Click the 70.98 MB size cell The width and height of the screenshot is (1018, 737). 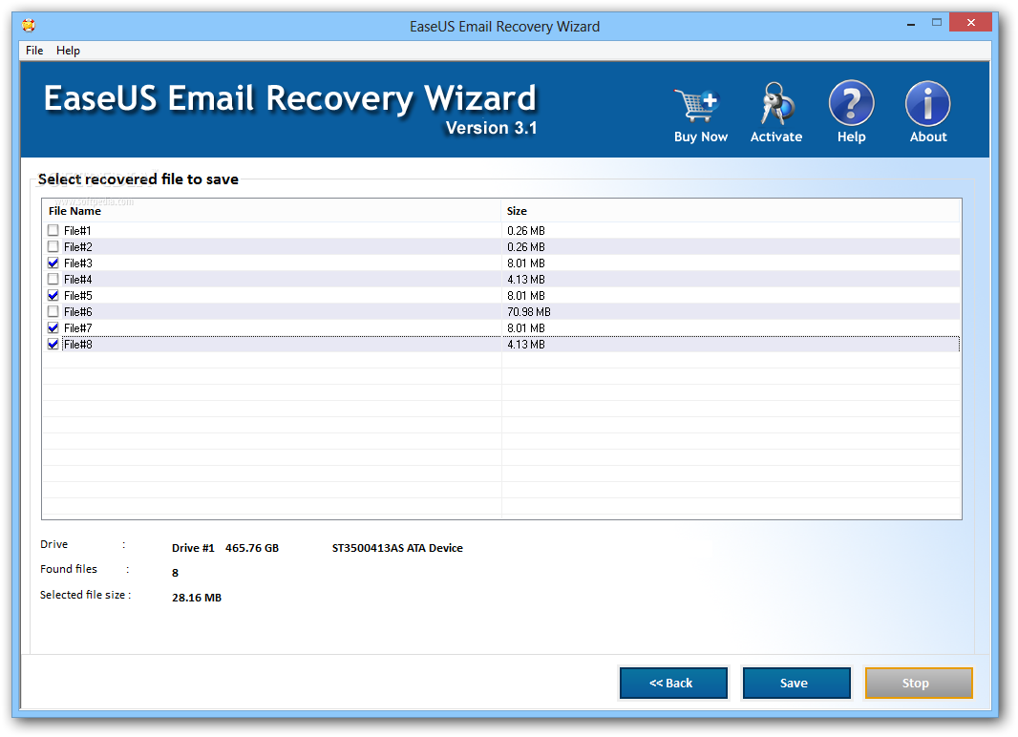[528, 311]
